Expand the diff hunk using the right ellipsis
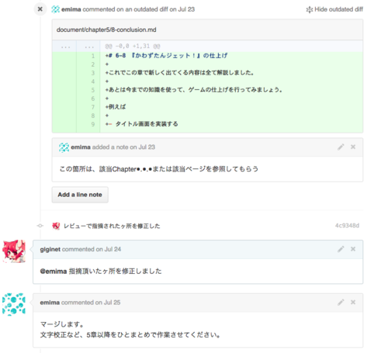 [89, 47]
